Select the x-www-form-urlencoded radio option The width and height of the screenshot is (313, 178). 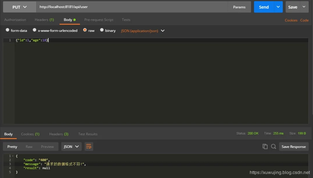[x=34, y=30]
